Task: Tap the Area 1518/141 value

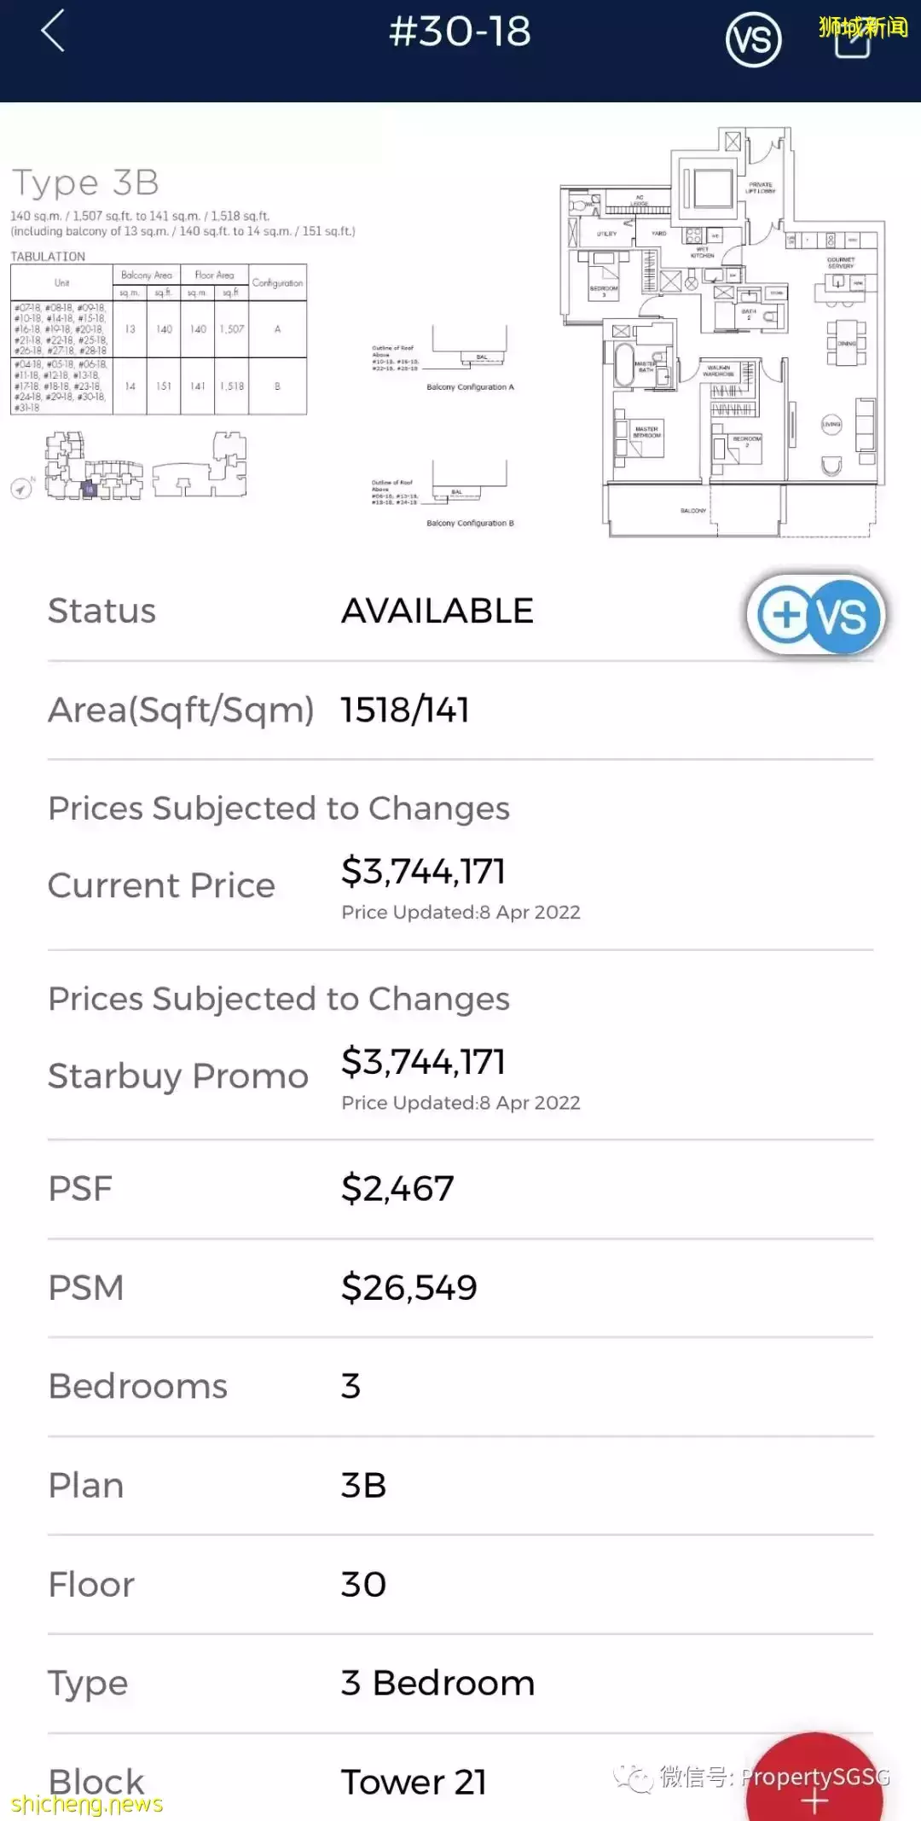Action: click(406, 710)
